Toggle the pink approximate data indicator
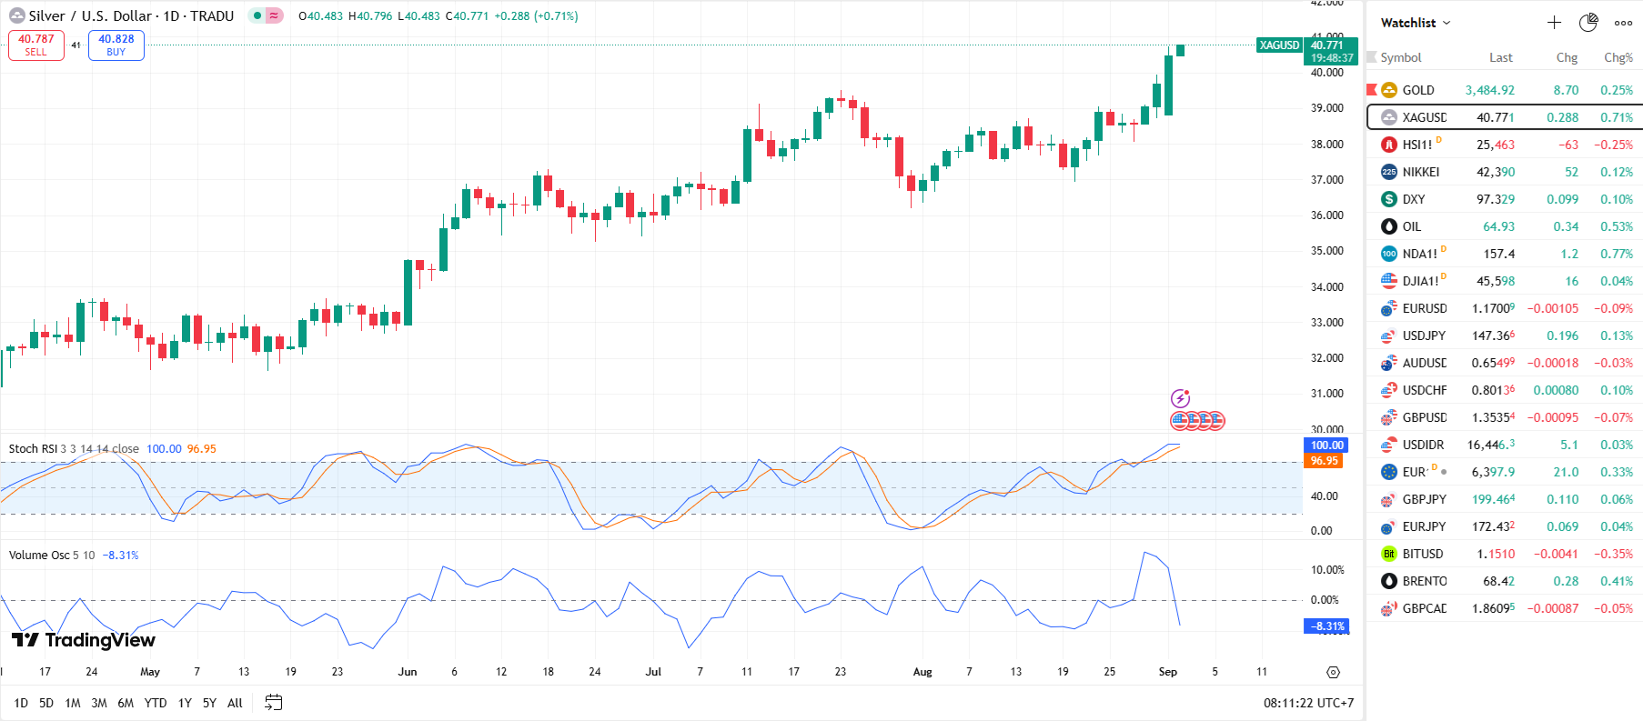 [274, 15]
